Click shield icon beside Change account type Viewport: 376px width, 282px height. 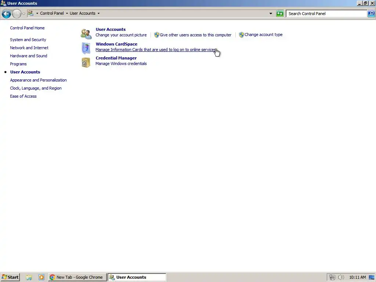tap(242, 35)
